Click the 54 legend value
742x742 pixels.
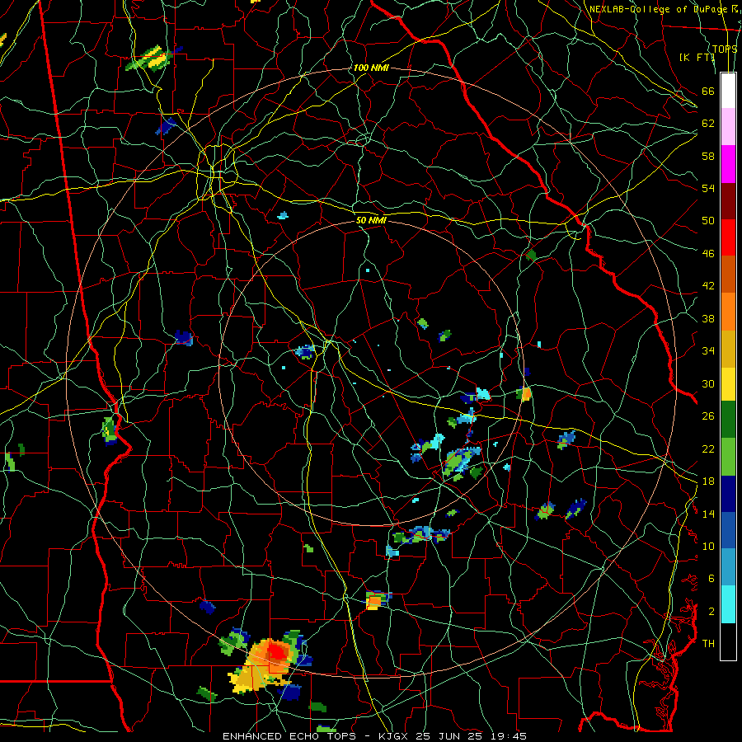pos(708,188)
